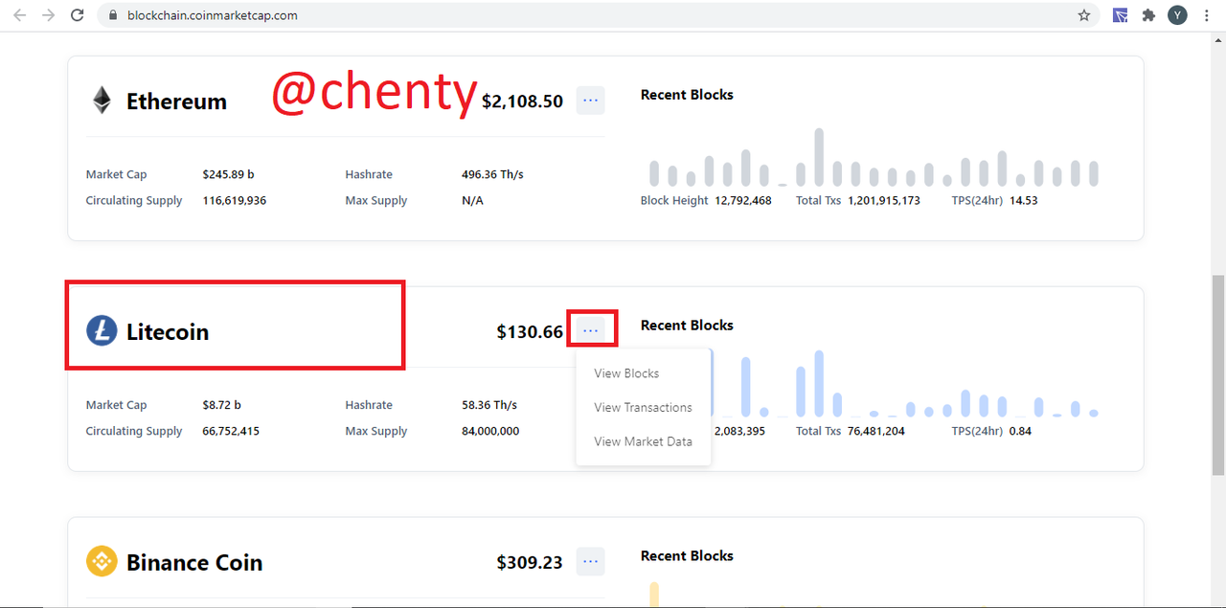Screen dimensions: 1226x608
Task: Click the browser forward arrow
Action: (49, 15)
